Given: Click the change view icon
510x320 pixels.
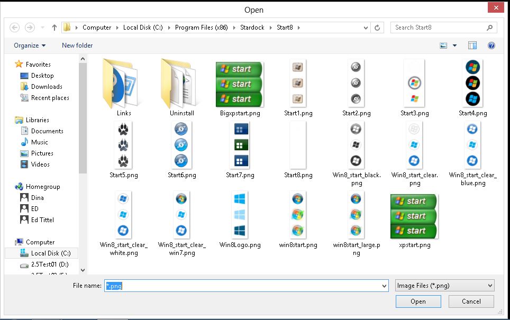Looking at the screenshot, I should [443, 45].
